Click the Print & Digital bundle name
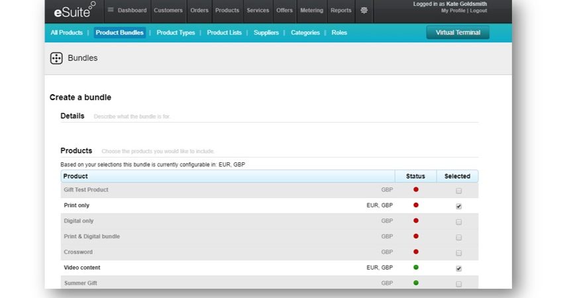 91,236
